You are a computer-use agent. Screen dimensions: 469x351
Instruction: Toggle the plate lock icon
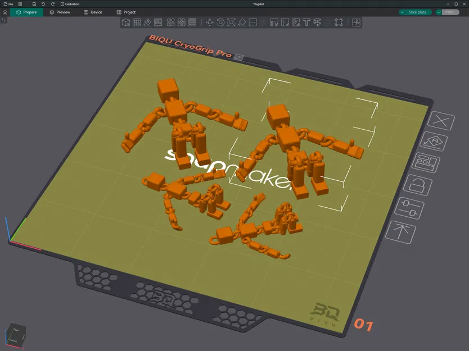418,185
